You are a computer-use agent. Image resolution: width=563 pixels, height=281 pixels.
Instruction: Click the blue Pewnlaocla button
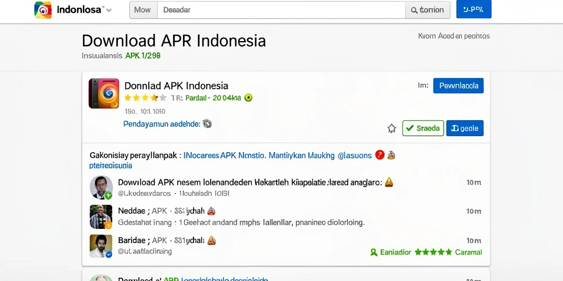coord(458,86)
